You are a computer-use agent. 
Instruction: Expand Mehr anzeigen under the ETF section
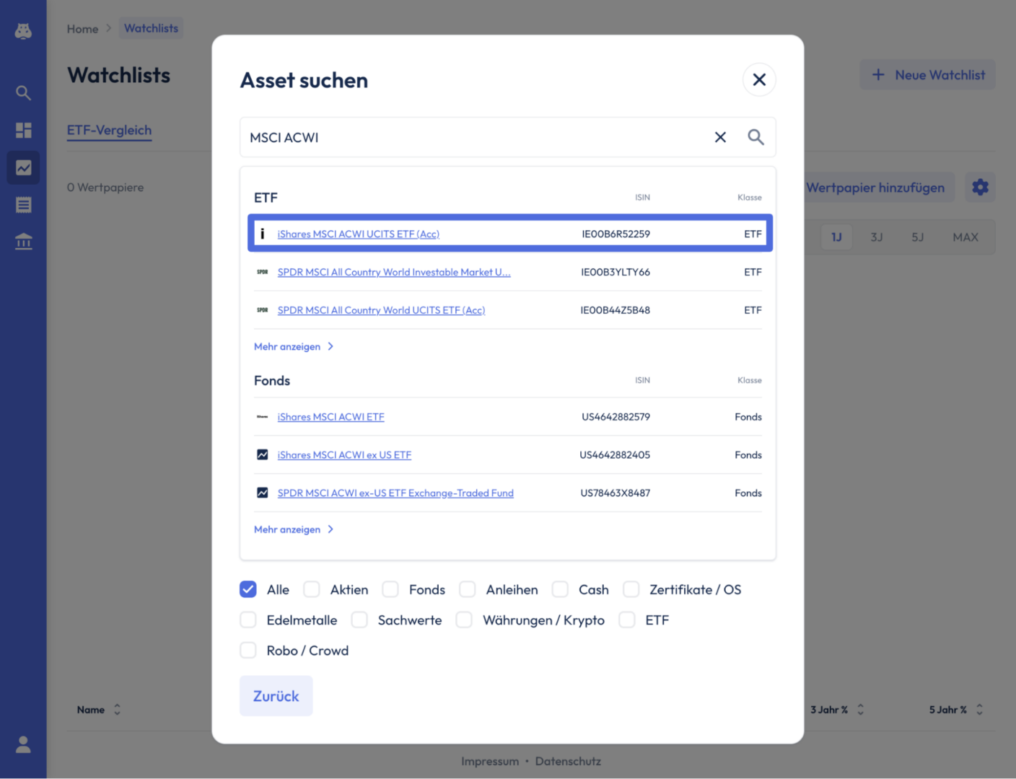(x=294, y=347)
